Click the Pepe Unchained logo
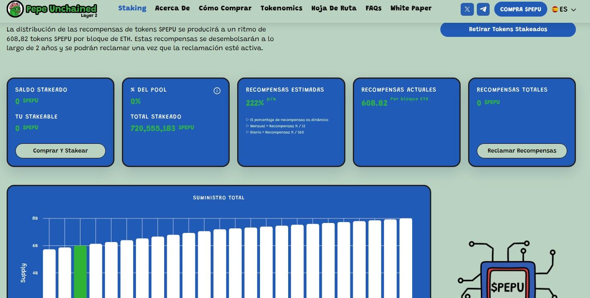Image resolution: width=590 pixels, height=298 pixels. pos(52,9)
